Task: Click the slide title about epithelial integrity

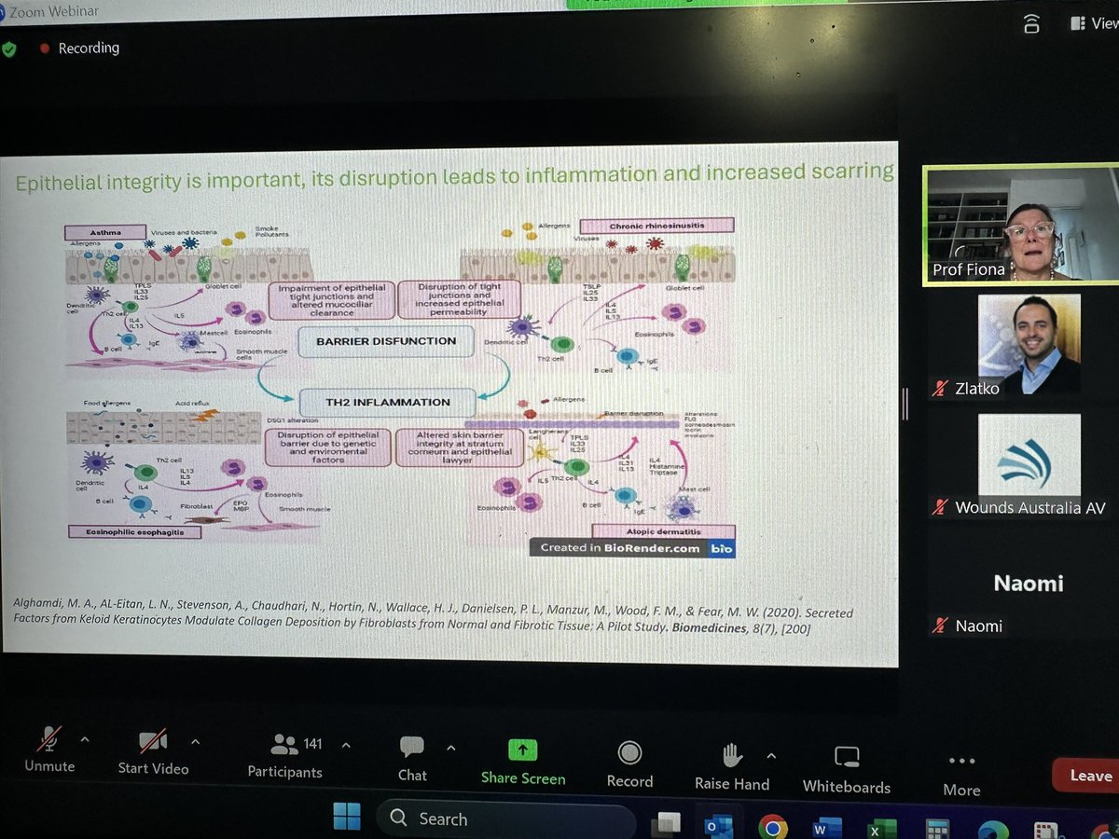Action: click(454, 177)
